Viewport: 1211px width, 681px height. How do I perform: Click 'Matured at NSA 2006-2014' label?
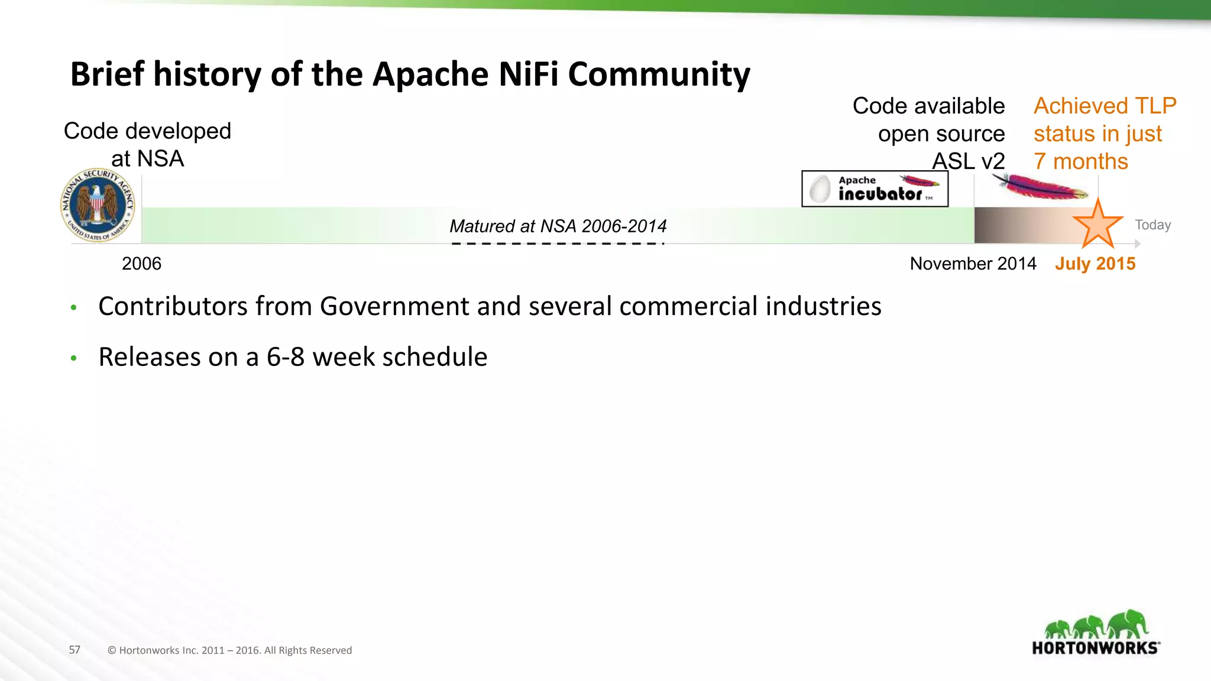(558, 226)
